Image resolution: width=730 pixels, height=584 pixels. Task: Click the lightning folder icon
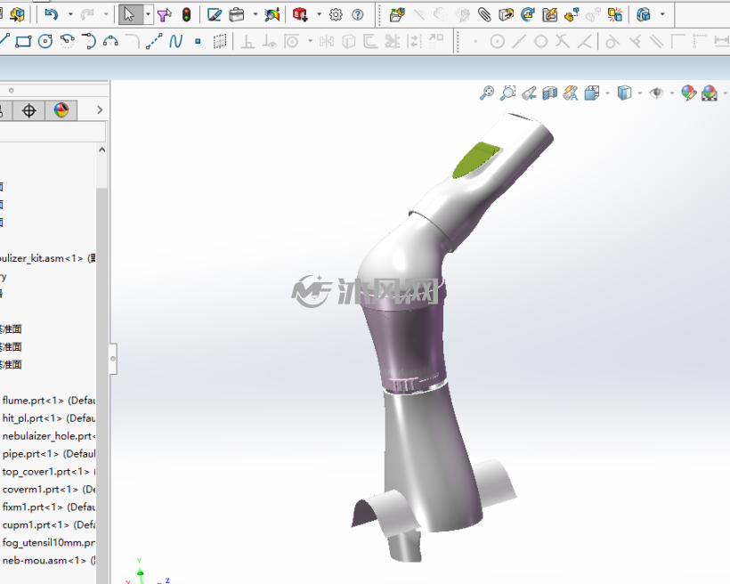coord(550,15)
